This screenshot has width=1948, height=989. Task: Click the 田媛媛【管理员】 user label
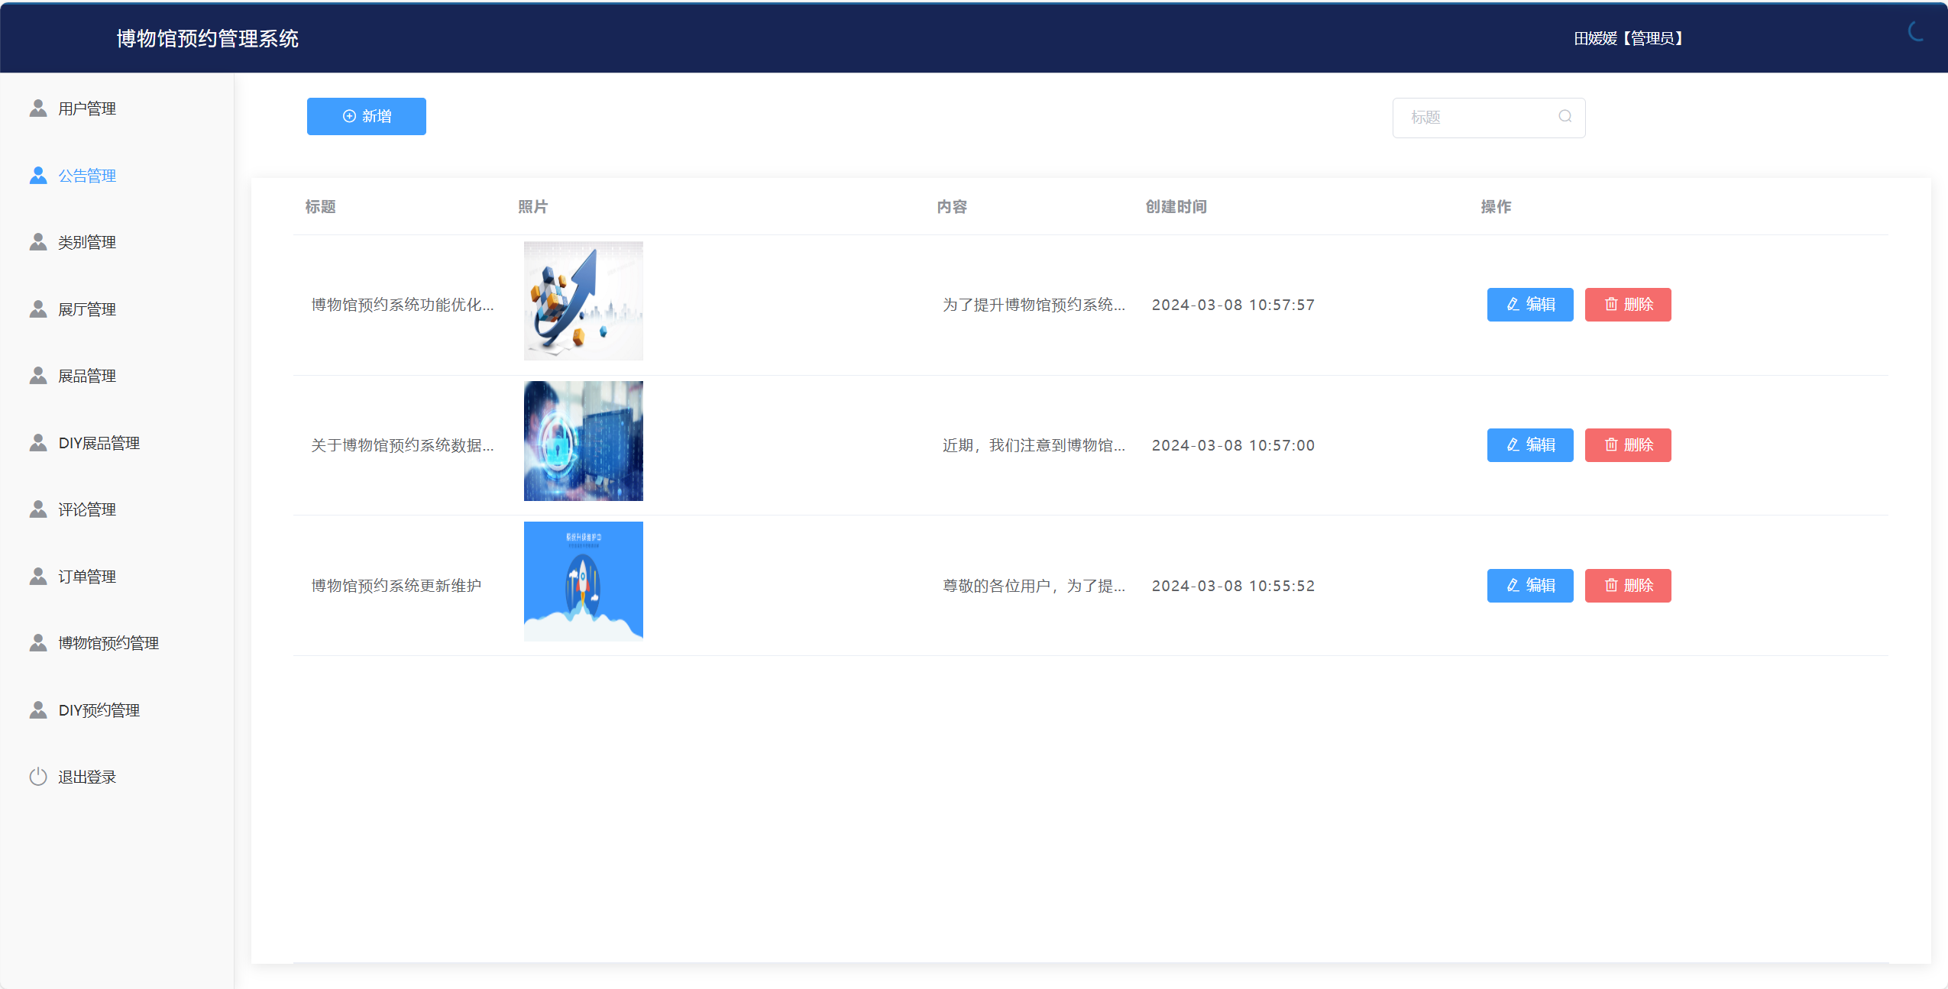pos(1628,38)
